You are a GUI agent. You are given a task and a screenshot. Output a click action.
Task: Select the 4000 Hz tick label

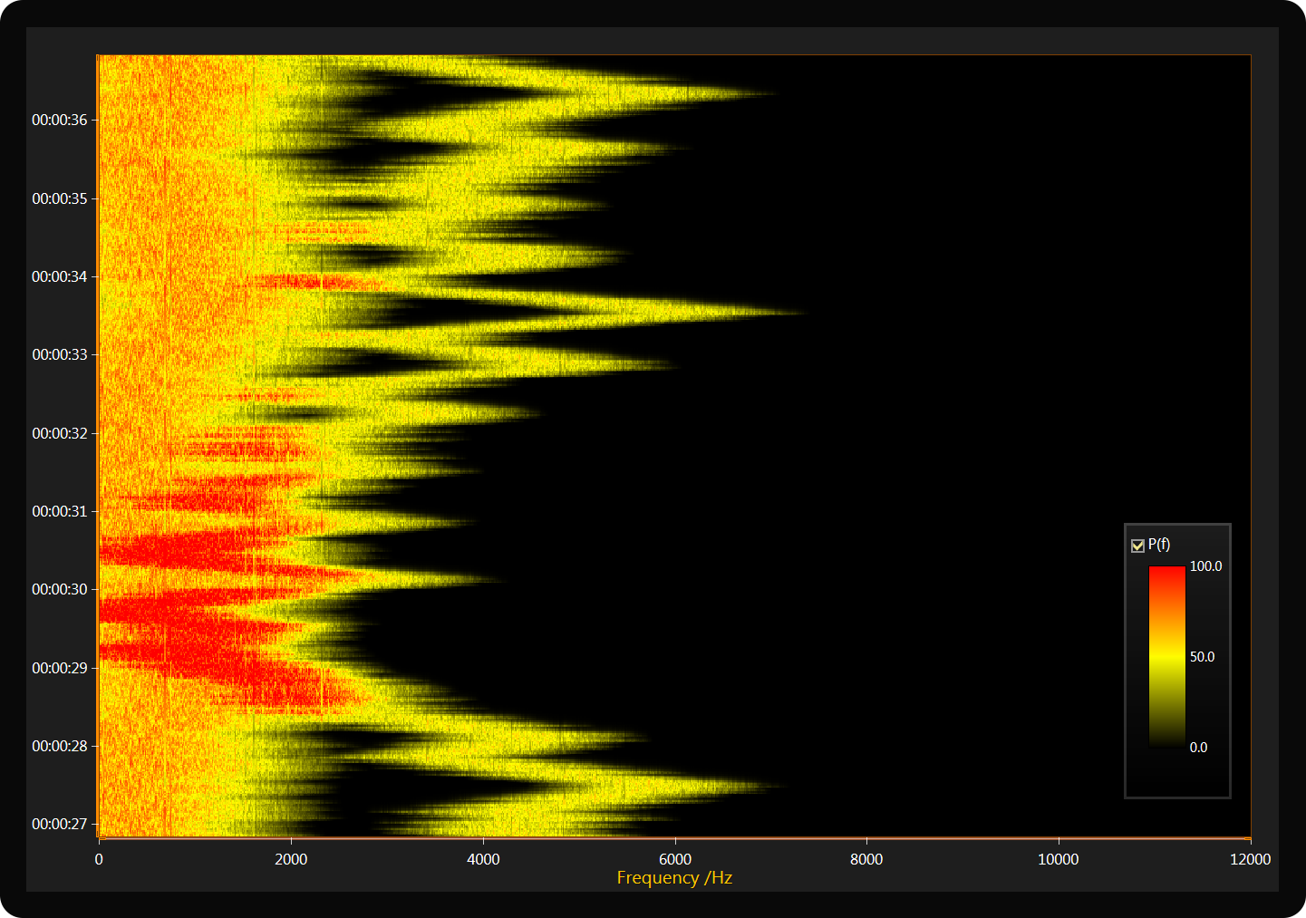(483, 859)
